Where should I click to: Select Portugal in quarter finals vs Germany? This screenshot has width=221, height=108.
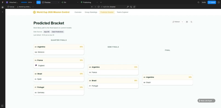coord(59,87)
